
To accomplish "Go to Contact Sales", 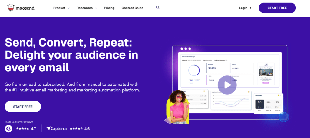I will pos(132,8).
